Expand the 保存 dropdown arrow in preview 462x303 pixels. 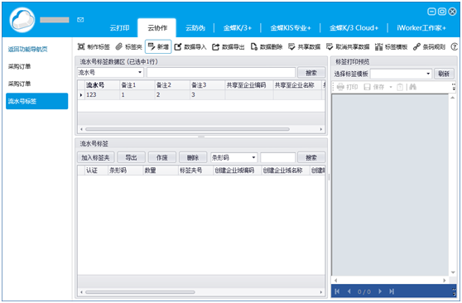[x=391, y=87]
